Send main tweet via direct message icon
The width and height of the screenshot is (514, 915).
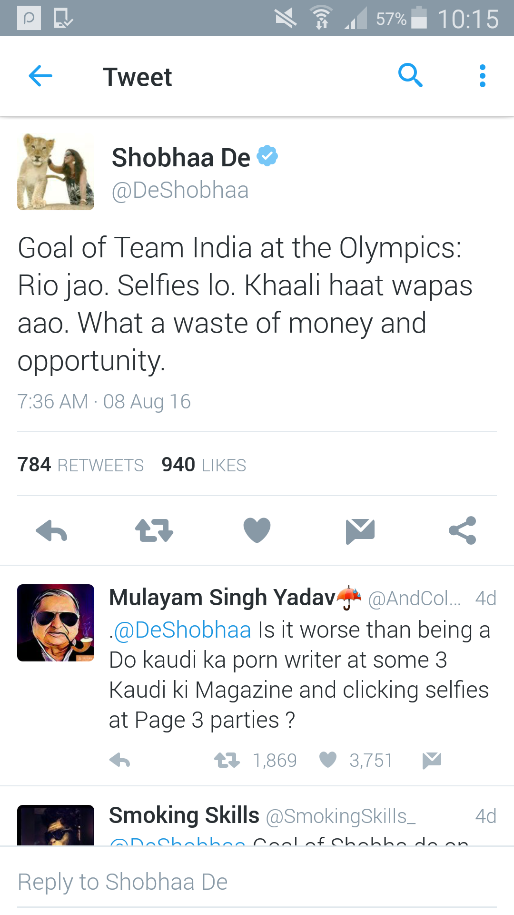click(360, 530)
